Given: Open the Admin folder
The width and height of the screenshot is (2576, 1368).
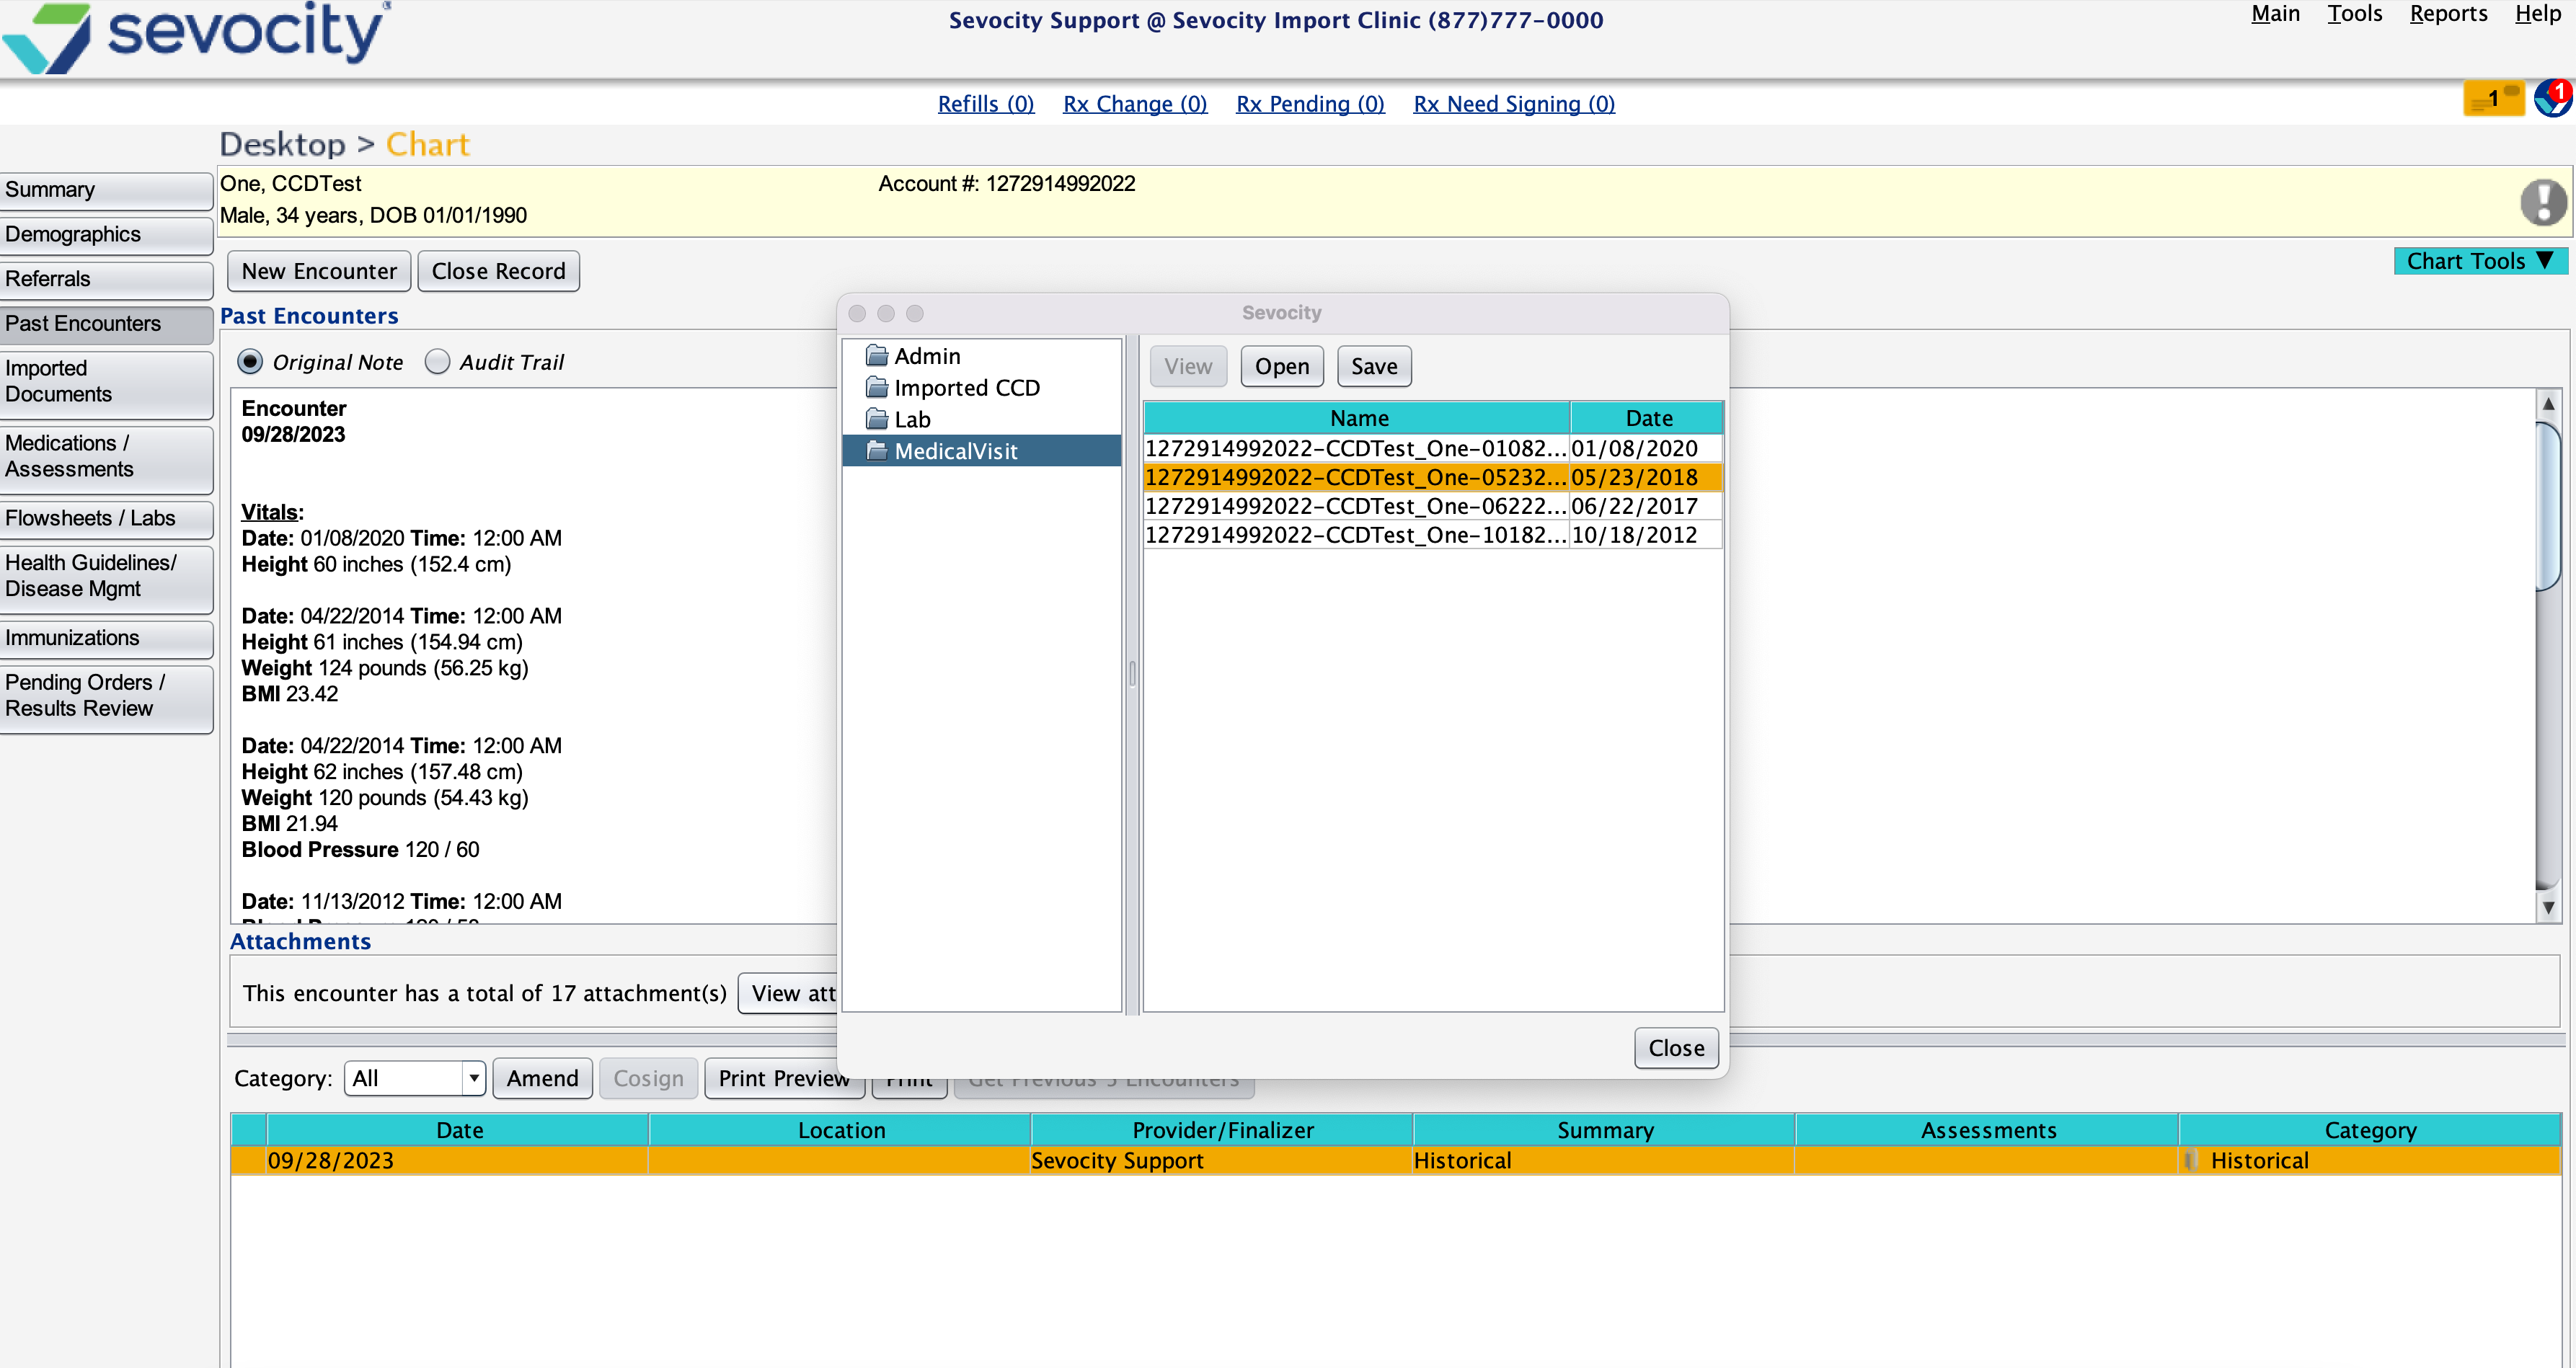Looking at the screenshot, I should click(x=926, y=356).
